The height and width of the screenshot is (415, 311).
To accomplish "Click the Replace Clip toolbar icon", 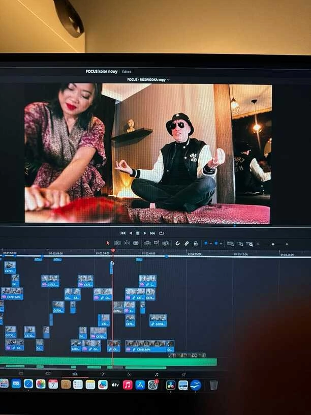I will [166, 243].
